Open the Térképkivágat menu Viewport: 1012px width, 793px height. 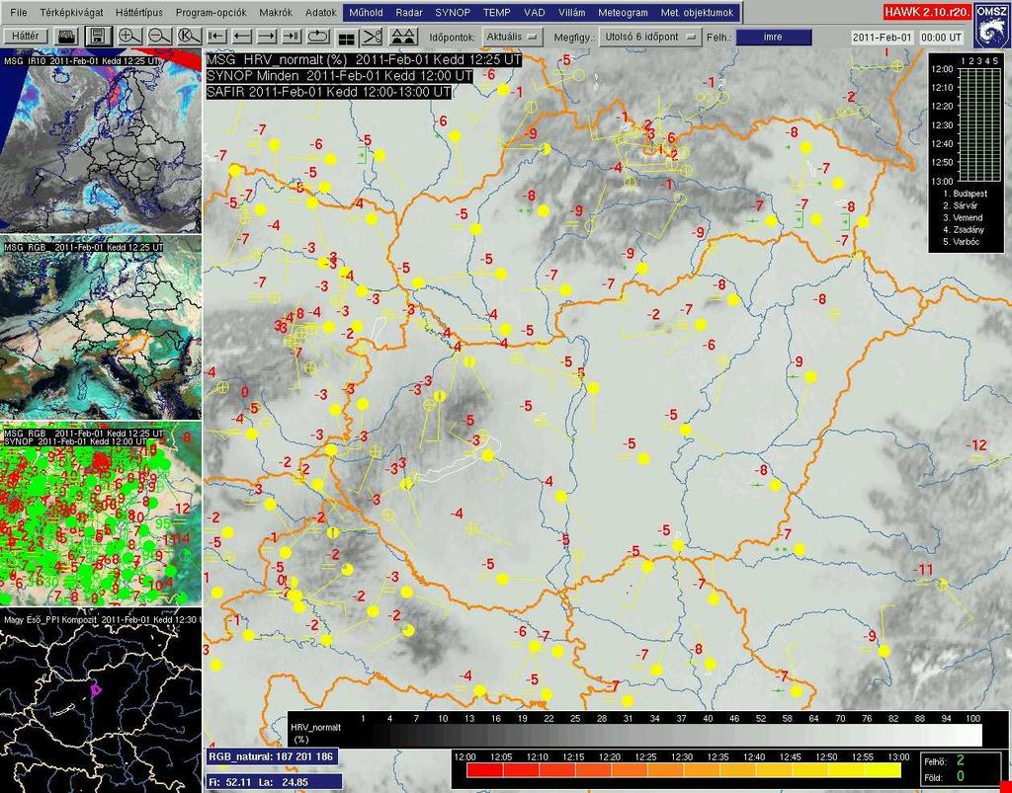[71, 12]
